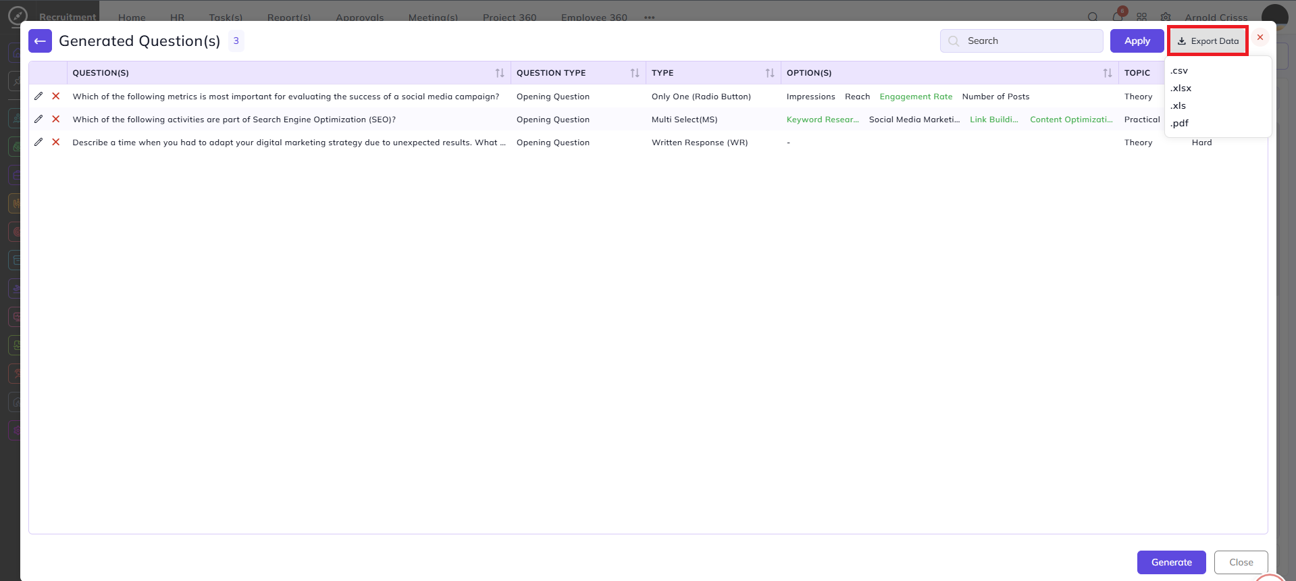Select the 'Content Optimizati...' option

(1071, 120)
